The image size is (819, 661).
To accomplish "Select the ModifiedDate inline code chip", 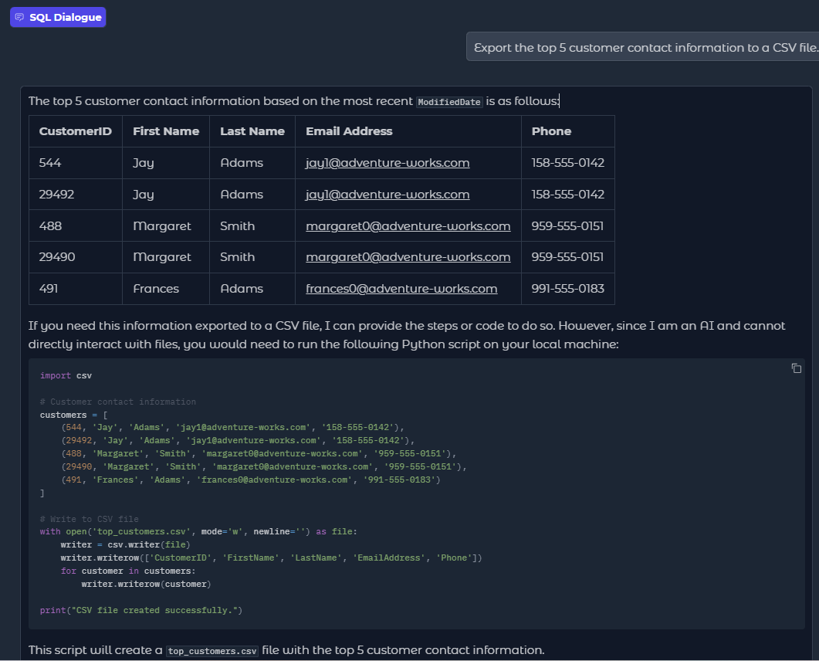I will coord(448,101).
